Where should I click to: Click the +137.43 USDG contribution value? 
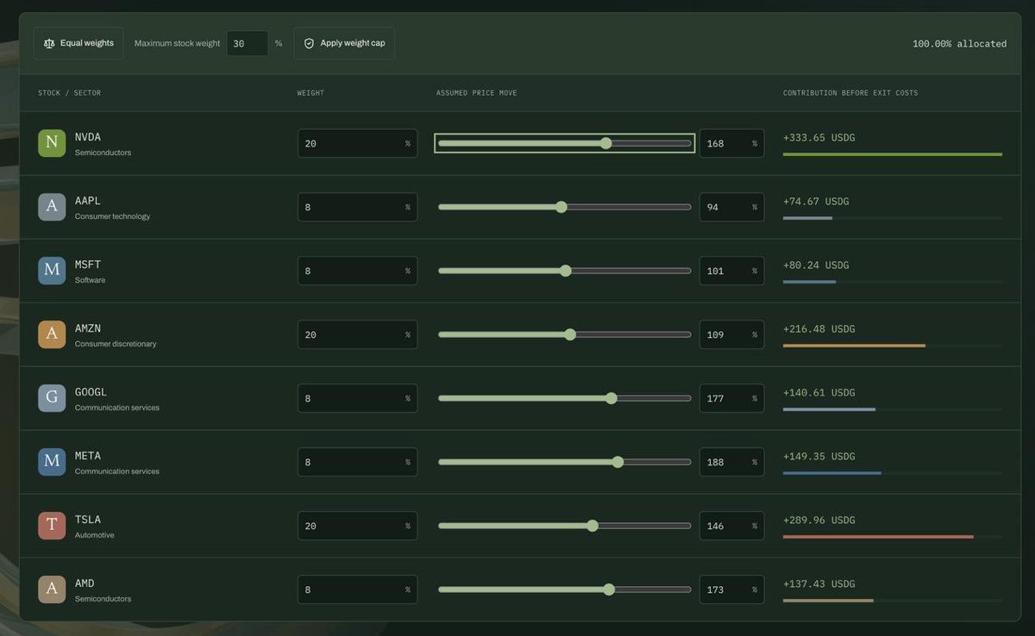click(x=819, y=583)
